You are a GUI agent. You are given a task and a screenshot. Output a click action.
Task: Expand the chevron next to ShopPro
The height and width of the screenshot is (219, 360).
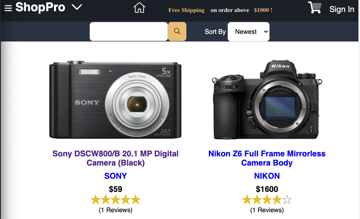coord(77,7)
